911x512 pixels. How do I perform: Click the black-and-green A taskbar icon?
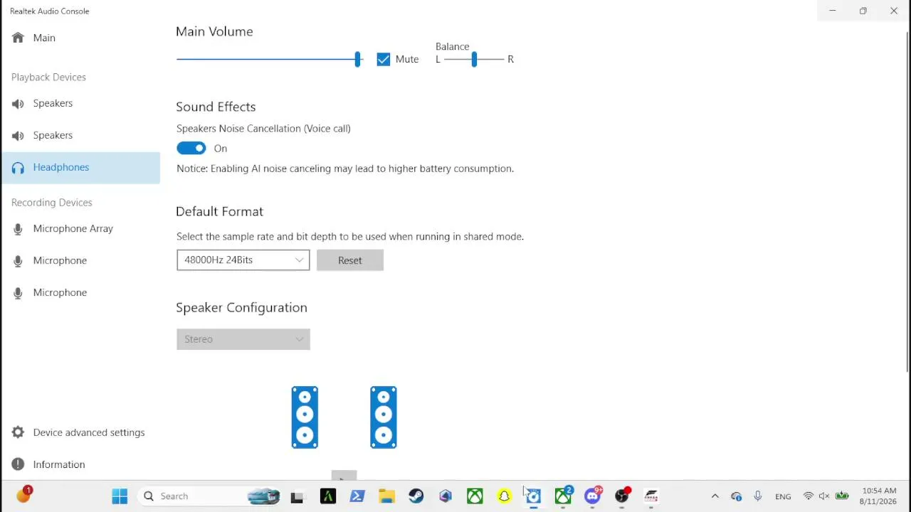(328, 496)
